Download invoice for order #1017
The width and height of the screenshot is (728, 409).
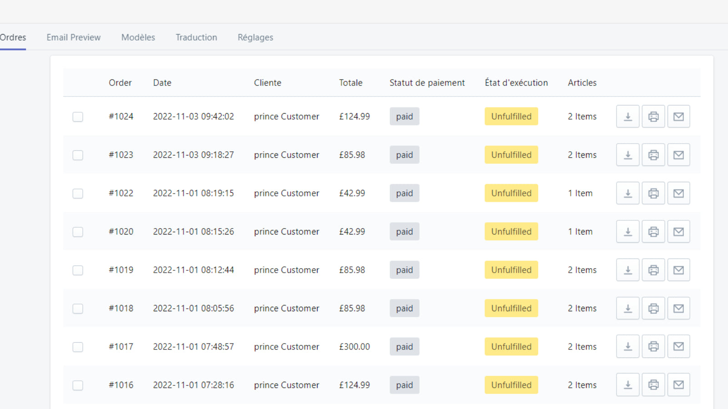coord(628,347)
